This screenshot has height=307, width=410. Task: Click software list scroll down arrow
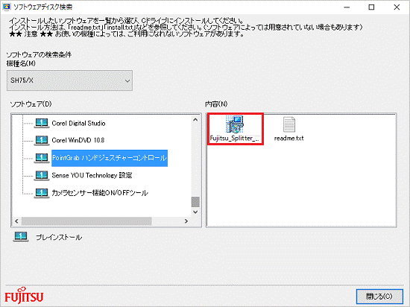[195, 212]
